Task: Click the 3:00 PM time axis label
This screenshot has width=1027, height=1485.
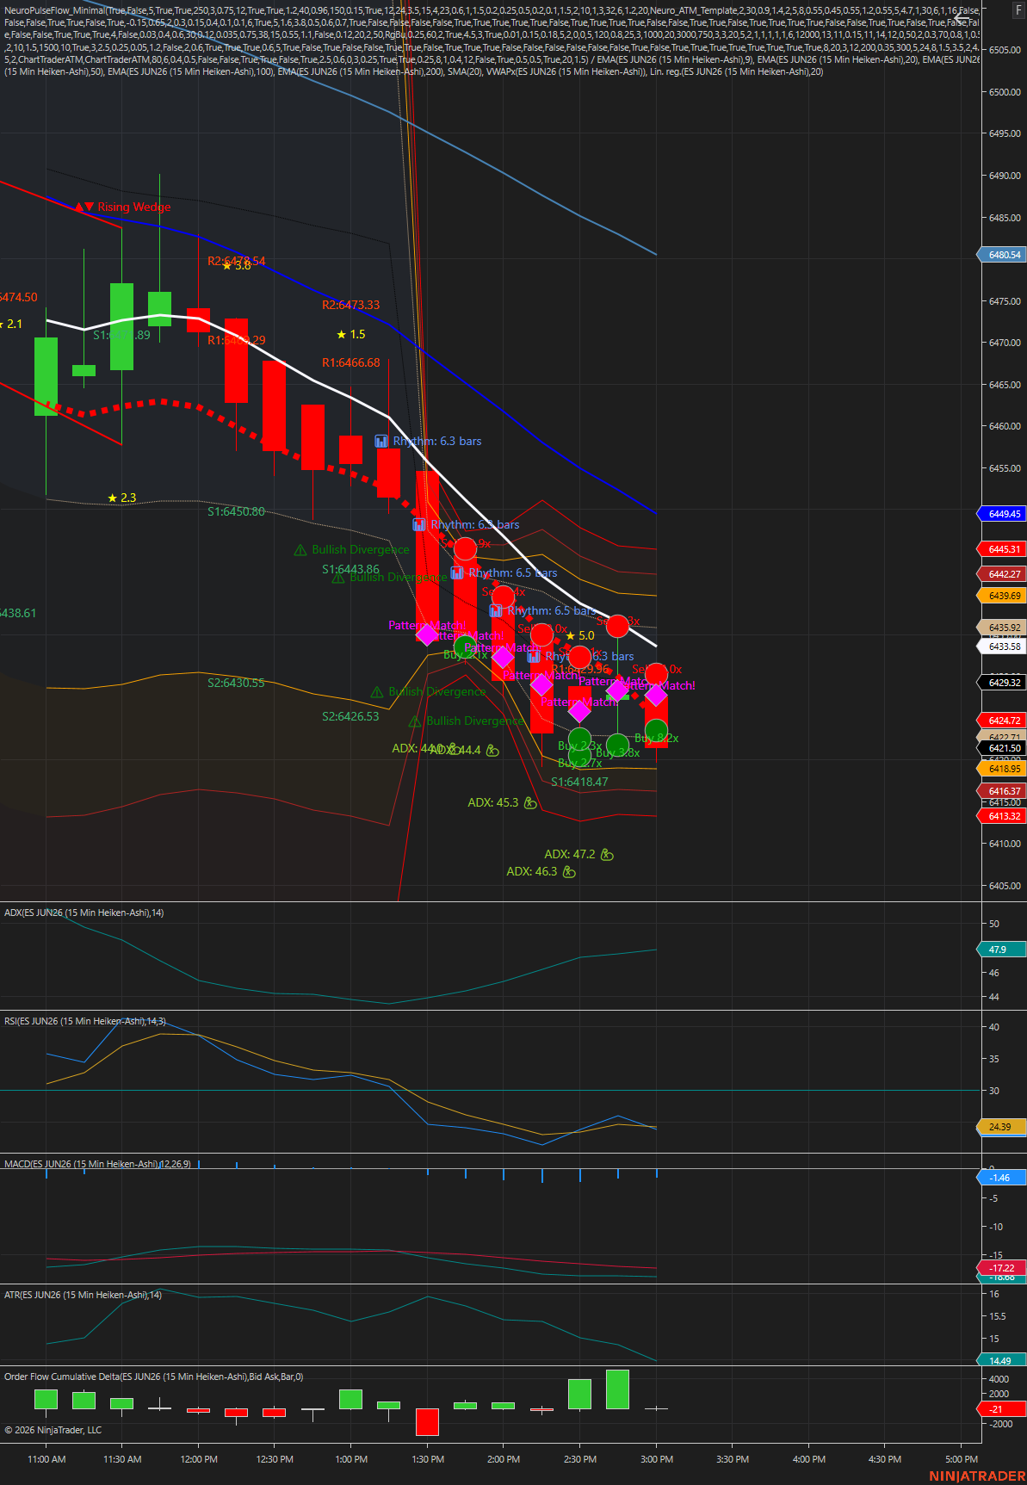Action: point(656,1459)
